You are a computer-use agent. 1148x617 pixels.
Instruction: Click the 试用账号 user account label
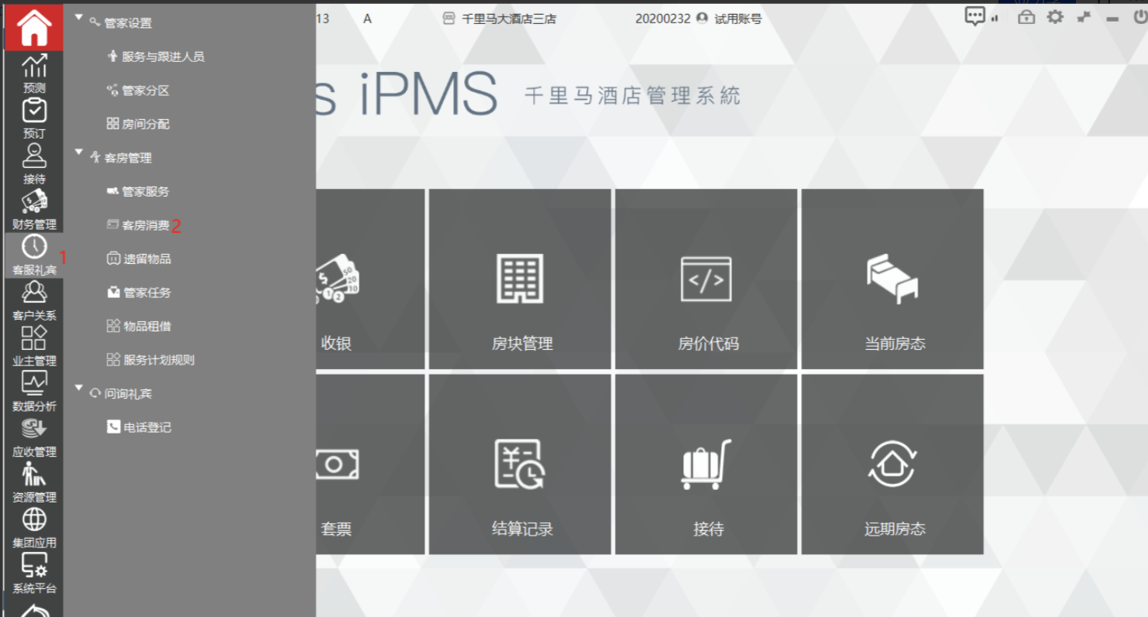pos(737,19)
